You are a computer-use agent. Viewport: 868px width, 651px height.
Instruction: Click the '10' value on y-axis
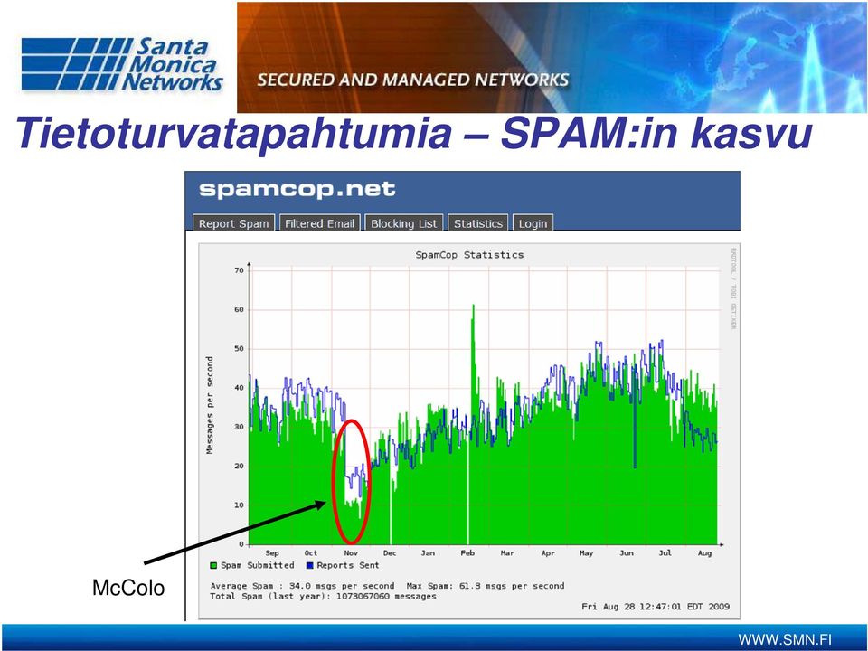[239, 505]
